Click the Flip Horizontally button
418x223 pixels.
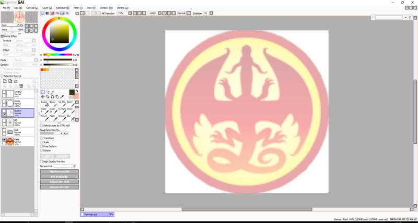tap(59, 171)
